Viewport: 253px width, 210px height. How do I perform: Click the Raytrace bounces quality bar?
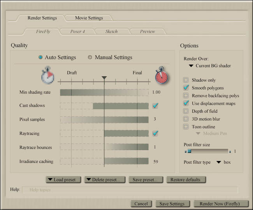(104, 147)
